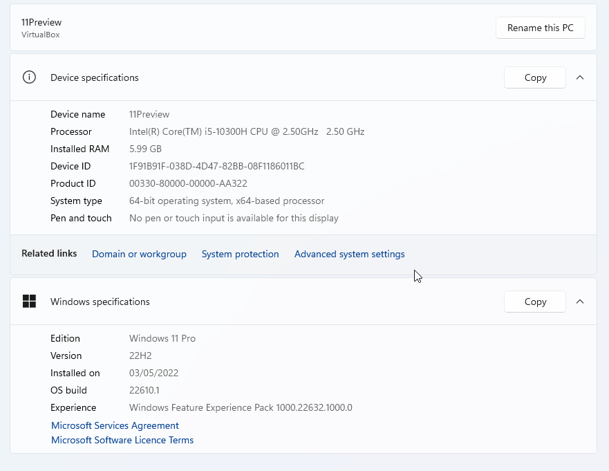Select the Pen and touch value text
This screenshot has height=471, width=609.
tap(234, 218)
